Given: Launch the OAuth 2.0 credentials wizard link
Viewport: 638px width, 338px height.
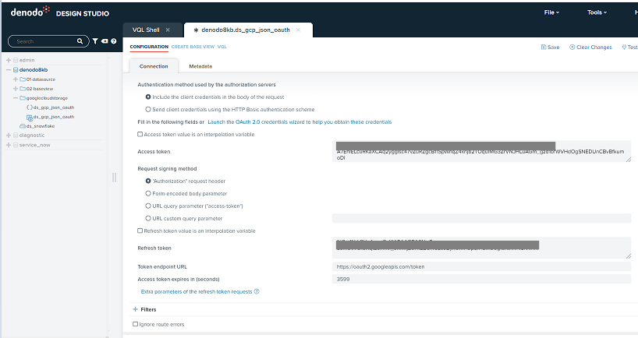Looking at the screenshot, I should click(x=300, y=121).
